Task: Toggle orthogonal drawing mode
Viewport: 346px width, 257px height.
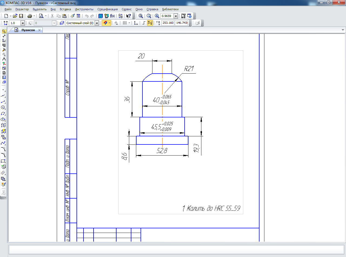Action: point(144,23)
